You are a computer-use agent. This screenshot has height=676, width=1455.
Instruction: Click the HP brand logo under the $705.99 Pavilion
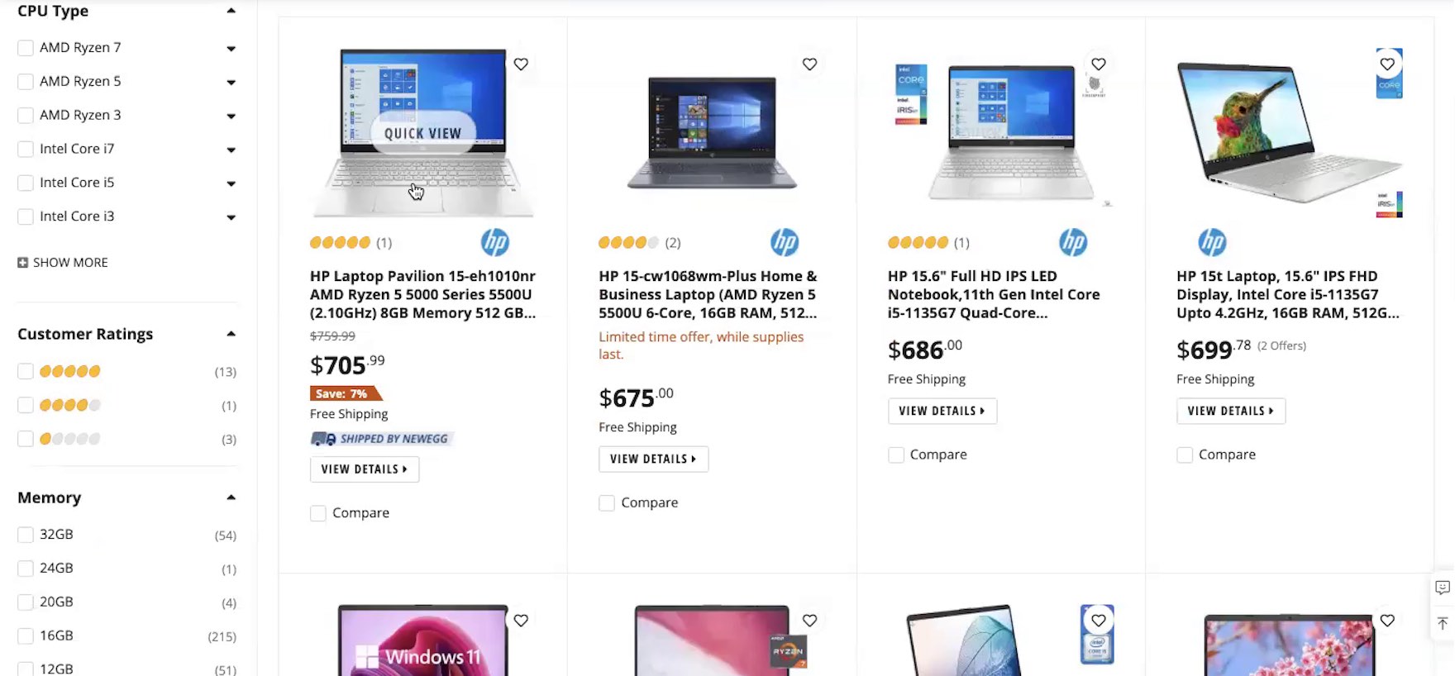[495, 242]
